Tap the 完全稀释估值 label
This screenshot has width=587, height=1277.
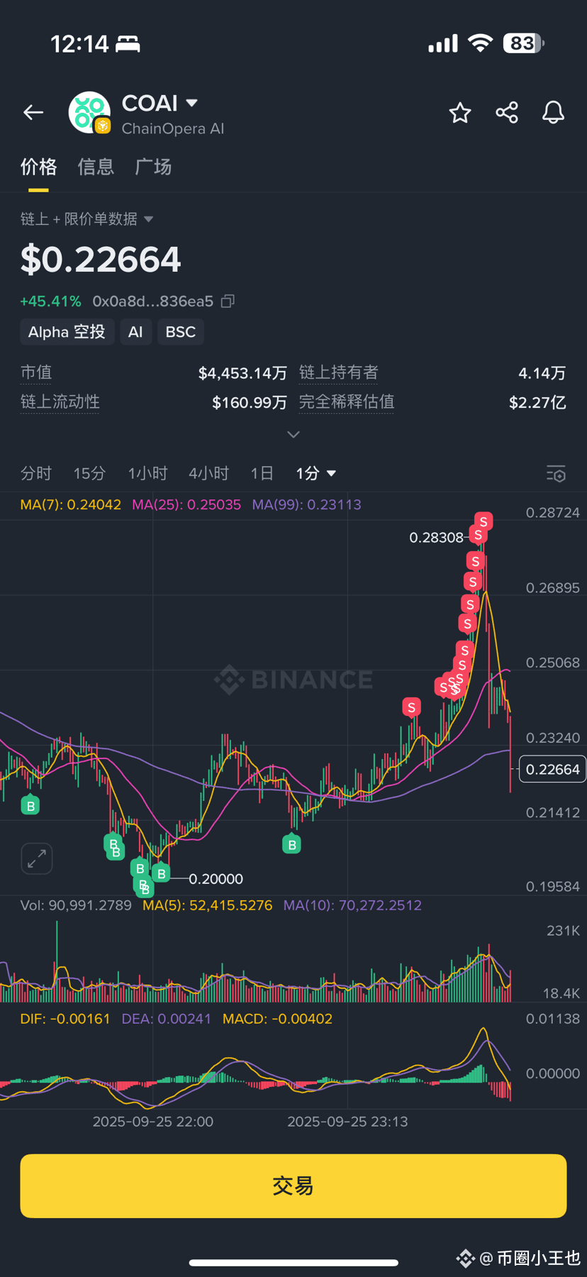347,402
